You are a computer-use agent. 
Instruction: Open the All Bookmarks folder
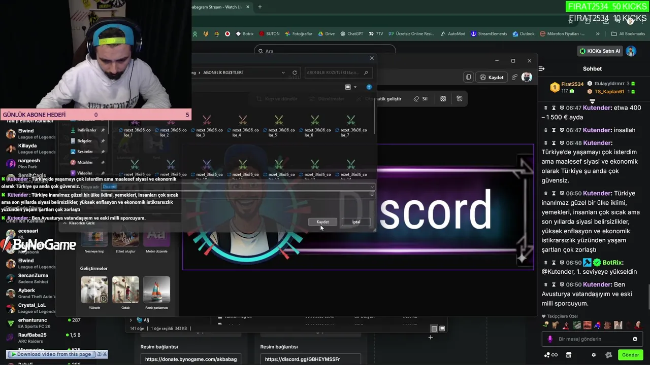(x=628, y=34)
